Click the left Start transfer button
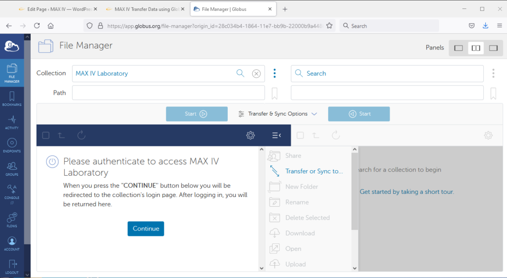 click(x=197, y=114)
